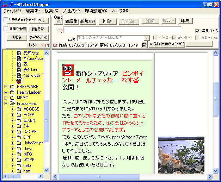Enable the HTMLチェックモード checkbox
Screen dimensions: 221x182
(x=5, y=20)
